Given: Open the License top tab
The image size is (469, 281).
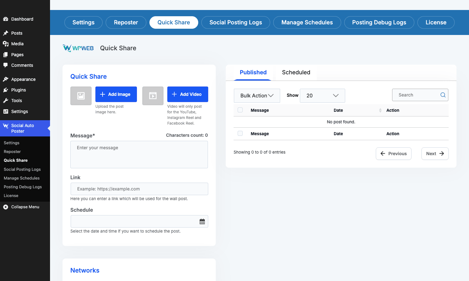Looking at the screenshot, I should coord(436,22).
